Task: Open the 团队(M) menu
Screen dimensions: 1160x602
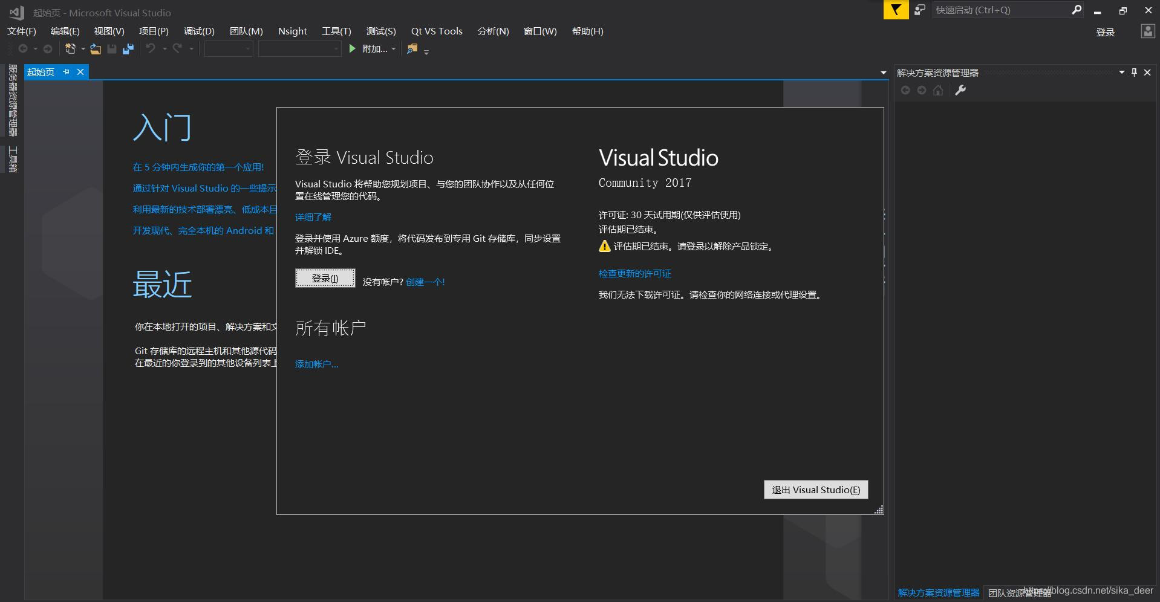Action: point(246,31)
